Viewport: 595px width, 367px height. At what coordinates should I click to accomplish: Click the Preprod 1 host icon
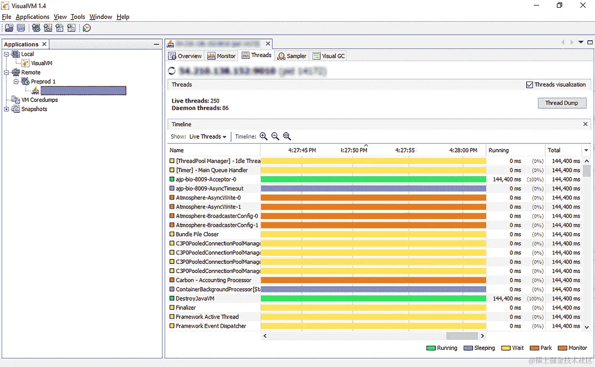(x=26, y=82)
